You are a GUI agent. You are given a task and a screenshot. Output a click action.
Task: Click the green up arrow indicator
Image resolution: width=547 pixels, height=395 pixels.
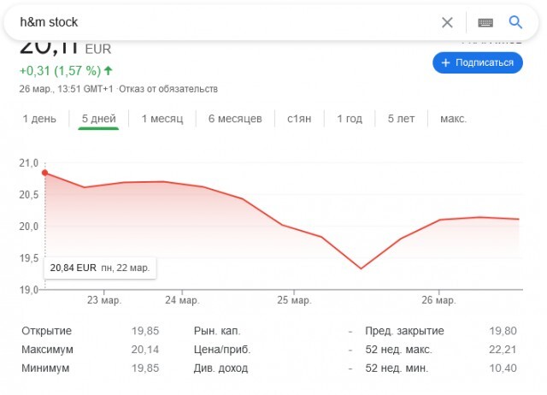(x=109, y=70)
